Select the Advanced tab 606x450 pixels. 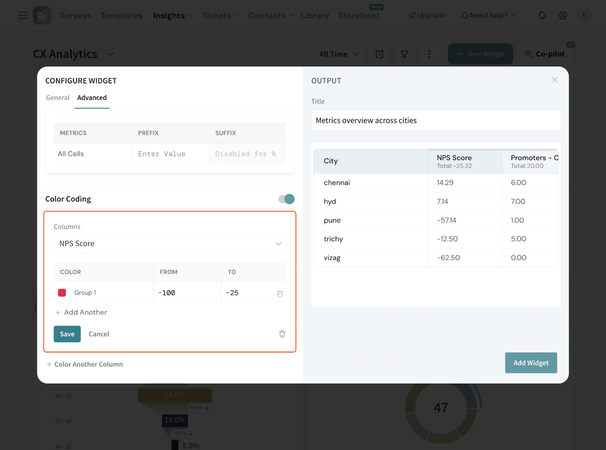(x=92, y=98)
